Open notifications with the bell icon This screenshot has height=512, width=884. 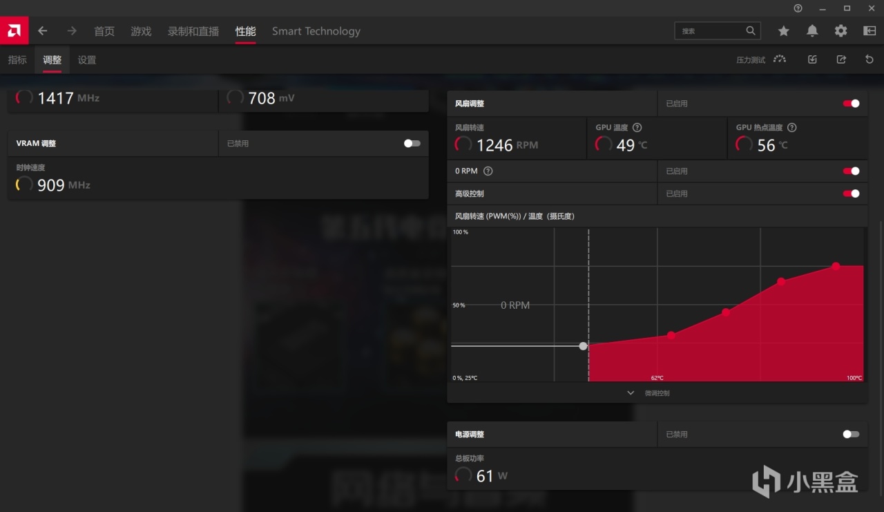[812, 31]
